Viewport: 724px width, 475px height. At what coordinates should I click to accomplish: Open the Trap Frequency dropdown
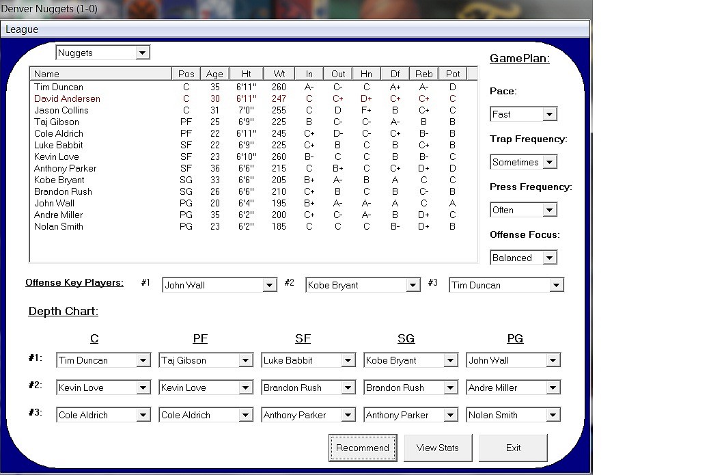pos(524,162)
